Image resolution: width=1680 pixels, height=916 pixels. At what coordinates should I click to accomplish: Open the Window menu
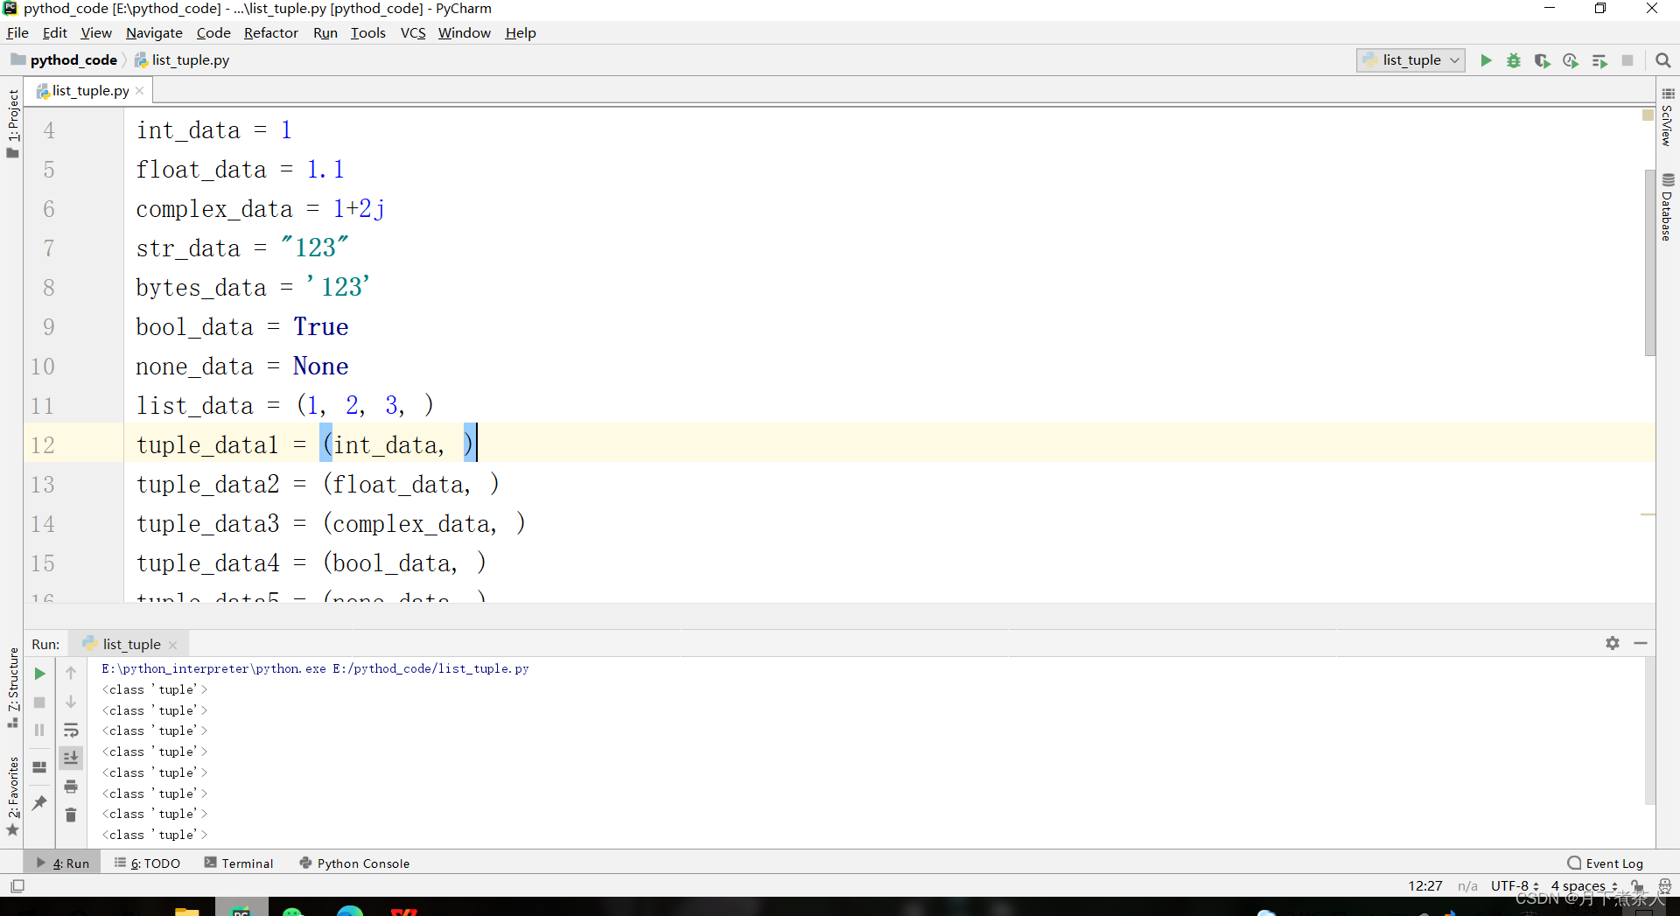[464, 32]
